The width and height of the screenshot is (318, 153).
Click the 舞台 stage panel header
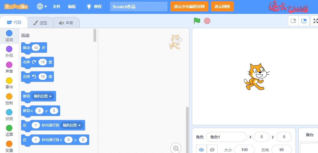coord(310,135)
